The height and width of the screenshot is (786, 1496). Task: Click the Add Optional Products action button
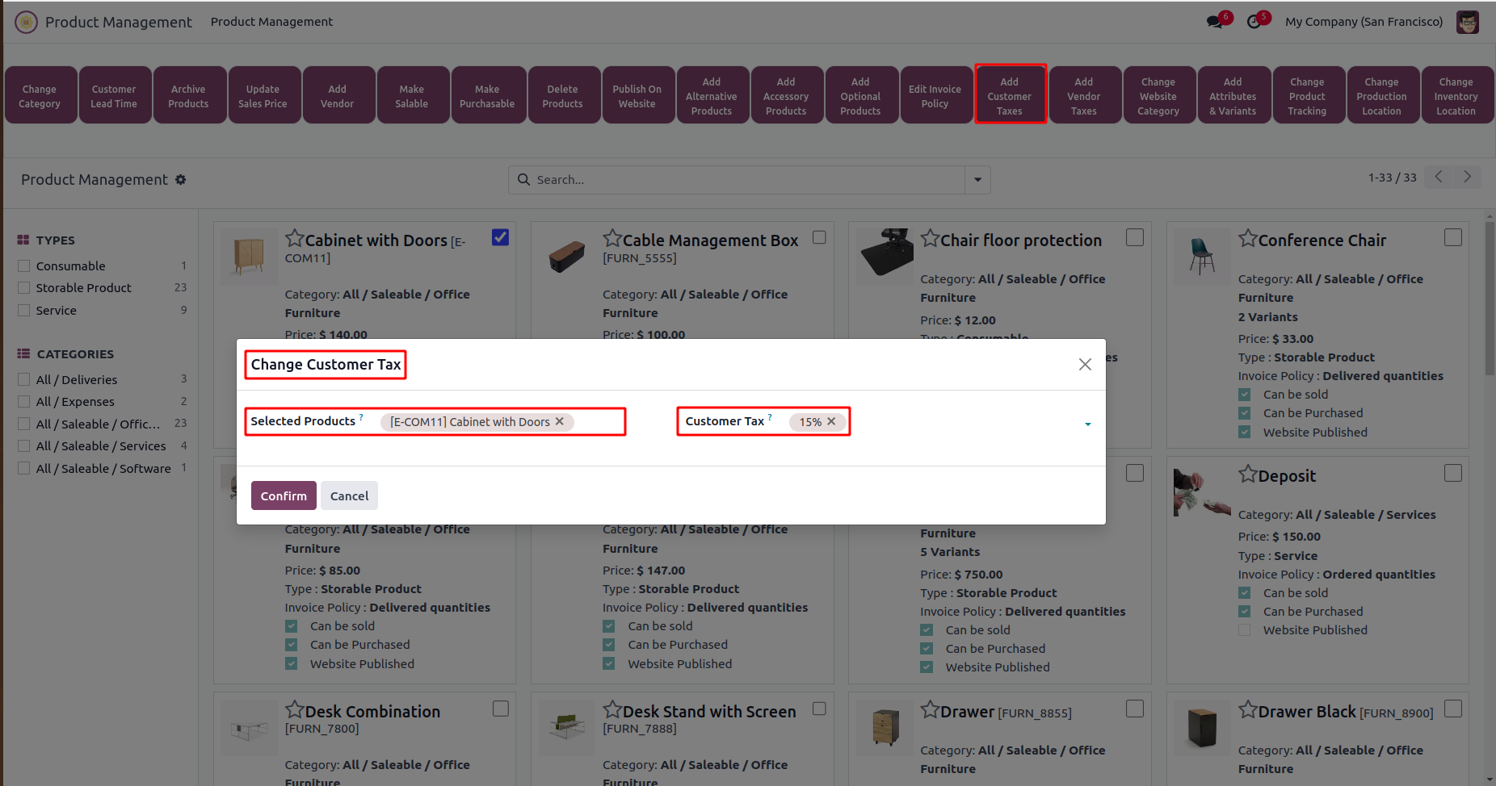[x=860, y=96]
